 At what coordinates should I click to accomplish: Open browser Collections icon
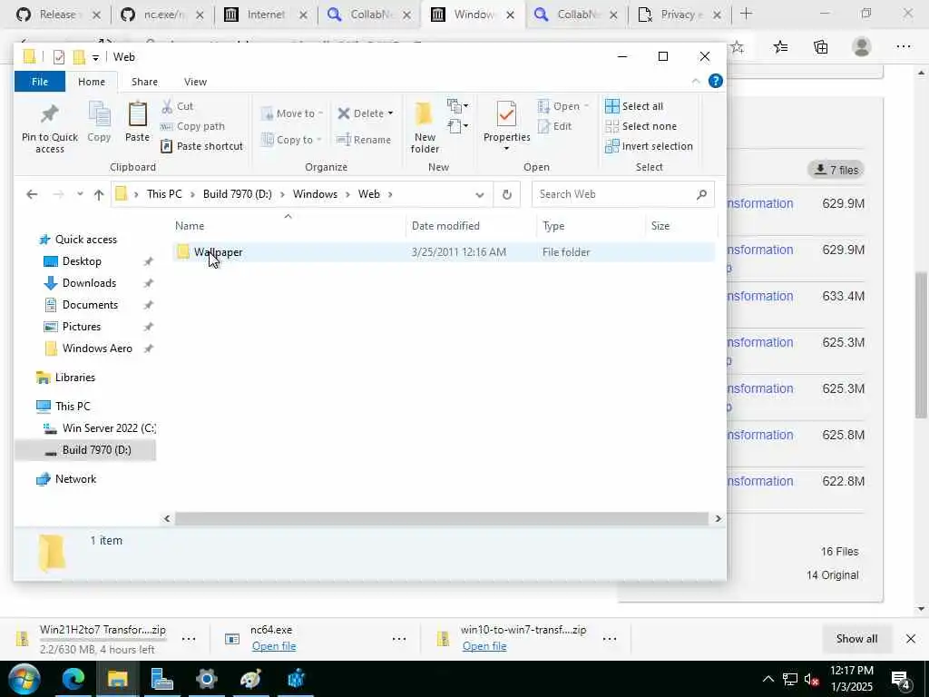click(x=820, y=46)
